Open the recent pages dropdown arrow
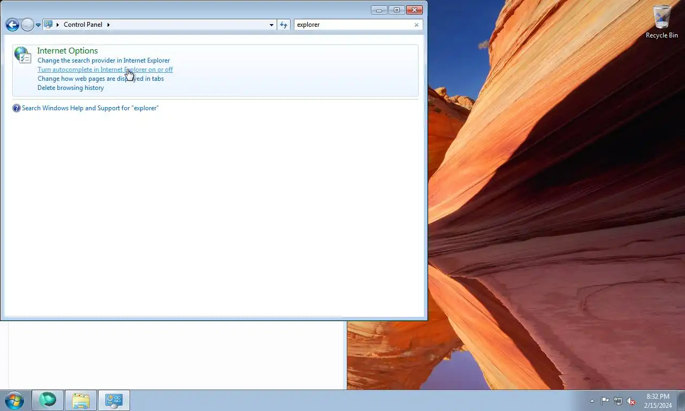Viewport: 685px width, 411px height. coord(38,25)
